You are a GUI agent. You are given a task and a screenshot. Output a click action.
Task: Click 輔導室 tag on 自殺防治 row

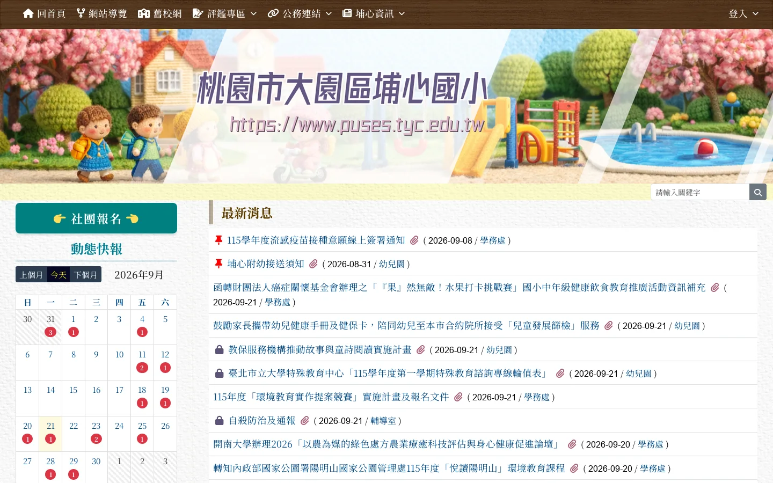coord(383,421)
